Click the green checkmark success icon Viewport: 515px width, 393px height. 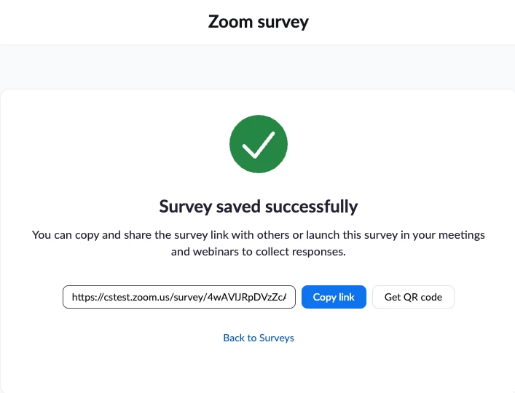click(x=259, y=144)
